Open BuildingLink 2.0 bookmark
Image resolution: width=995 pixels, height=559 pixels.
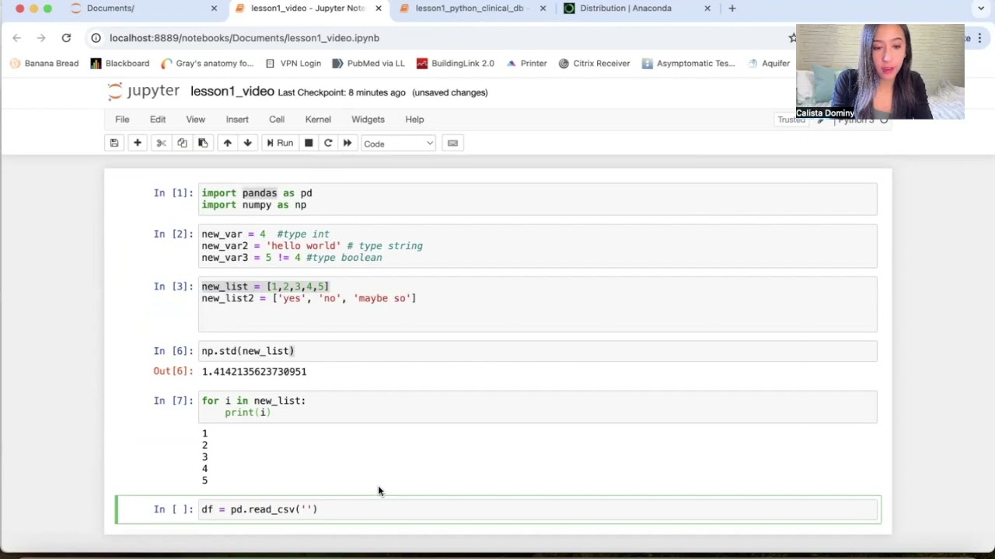point(456,63)
